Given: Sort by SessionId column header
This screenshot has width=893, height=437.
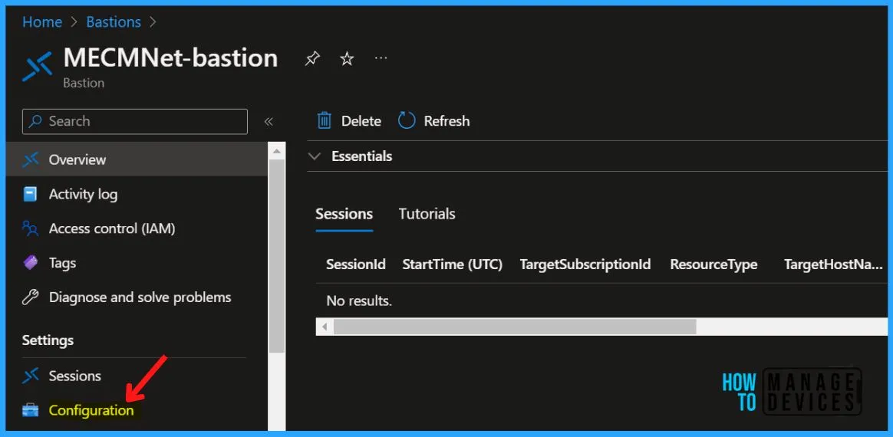Looking at the screenshot, I should (x=356, y=264).
